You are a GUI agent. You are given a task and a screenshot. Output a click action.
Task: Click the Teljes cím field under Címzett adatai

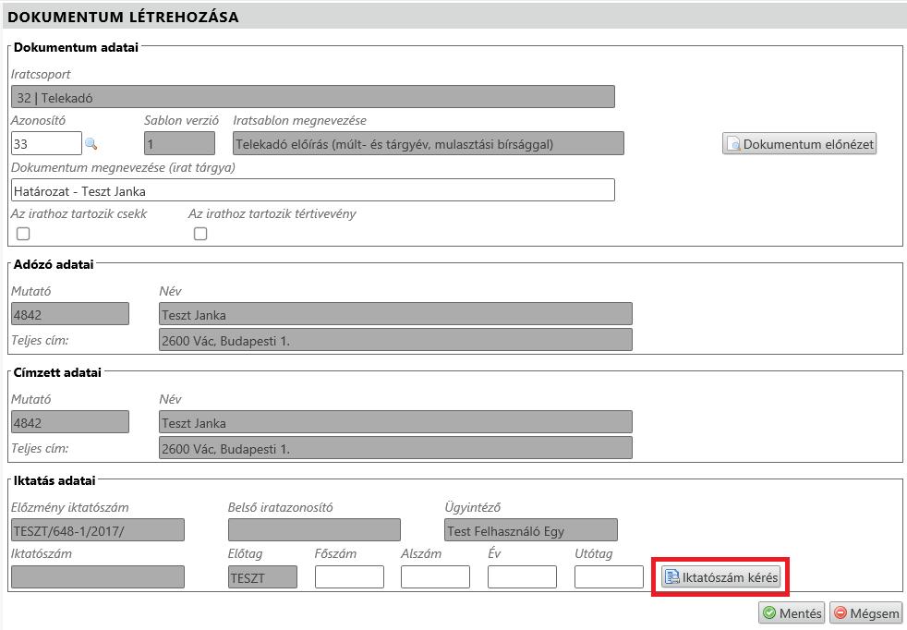pyautogui.click(x=395, y=448)
